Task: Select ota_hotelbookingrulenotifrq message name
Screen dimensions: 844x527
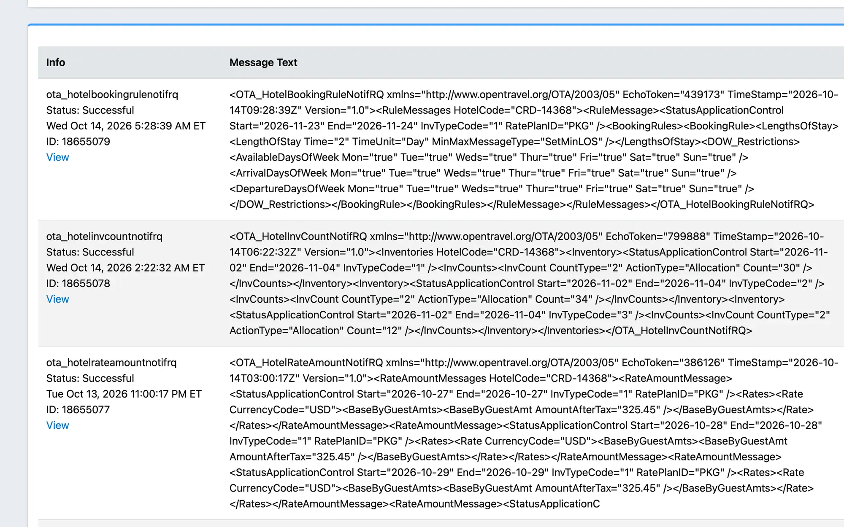Action: (112, 94)
